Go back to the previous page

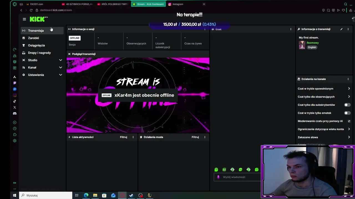(21, 10)
